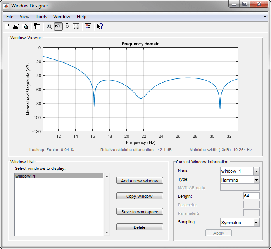
Task: Click the Length input field
Action: [x=252, y=196]
